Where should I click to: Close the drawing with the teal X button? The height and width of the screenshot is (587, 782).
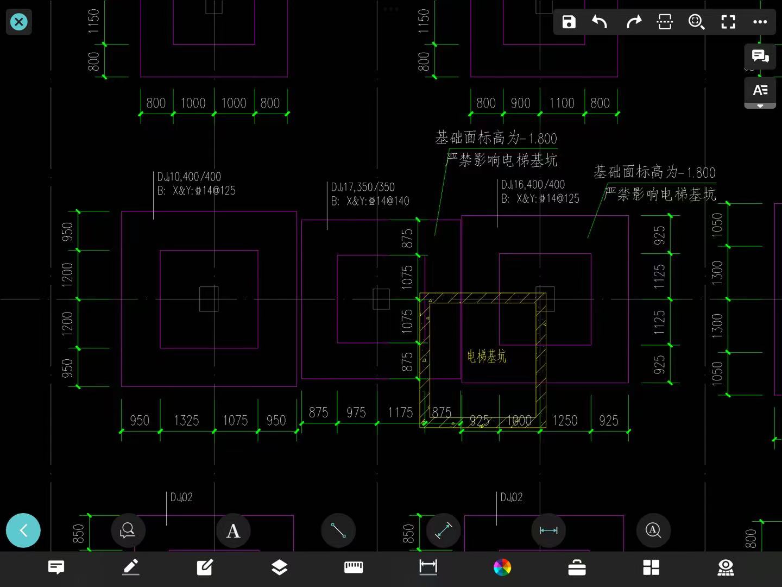[19, 22]
